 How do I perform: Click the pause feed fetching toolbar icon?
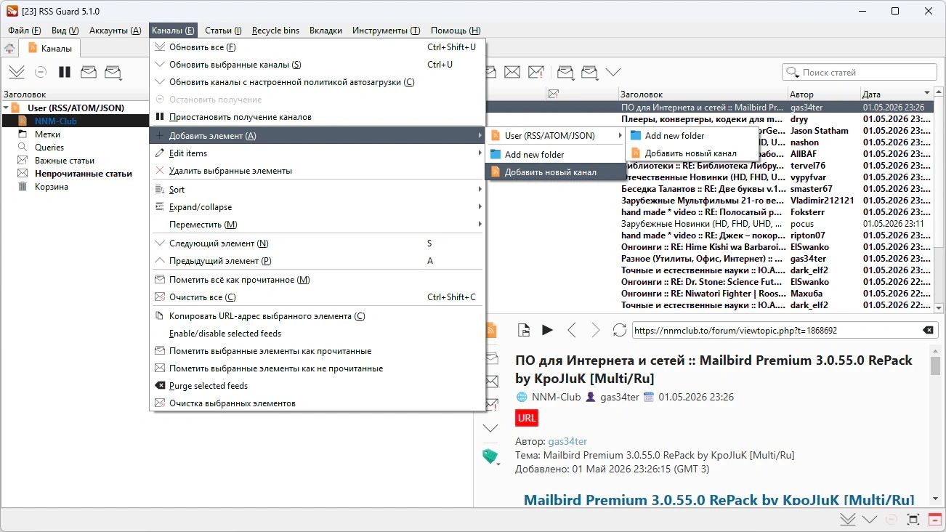pos(65,72)
